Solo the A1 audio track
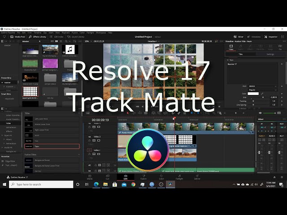This screenshot has width=287, height=215. point(104,165)
